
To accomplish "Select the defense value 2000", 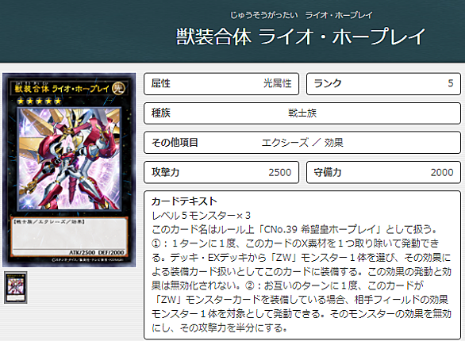I will point(442,172).
